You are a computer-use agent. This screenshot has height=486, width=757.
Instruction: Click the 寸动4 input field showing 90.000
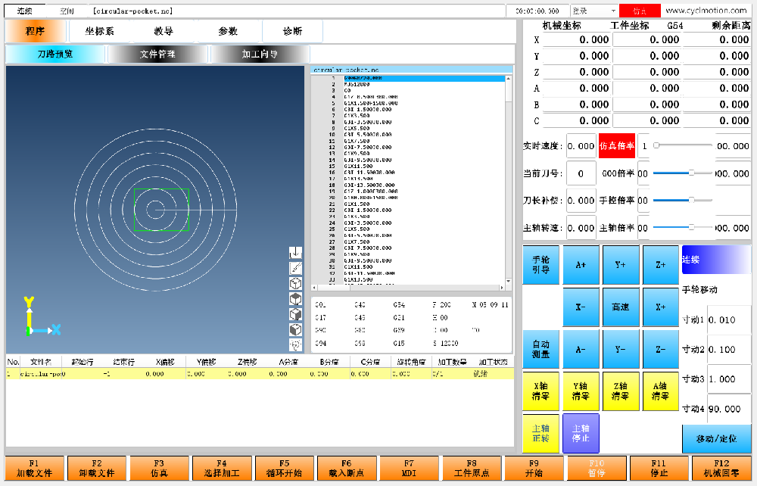pos(728,409)
